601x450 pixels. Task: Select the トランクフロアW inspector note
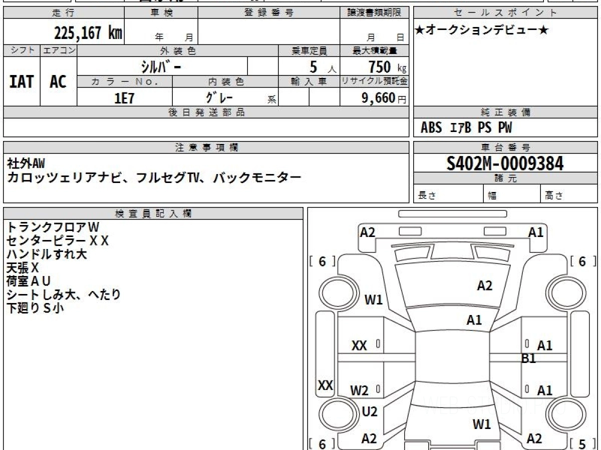[54, 227]
